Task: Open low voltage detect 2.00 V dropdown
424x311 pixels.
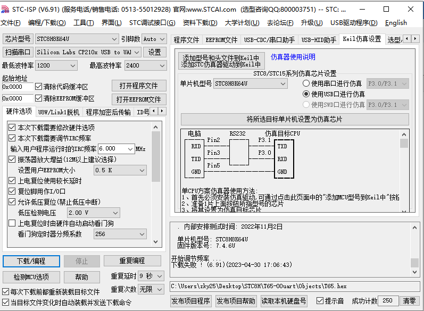Action: [94, 213]
